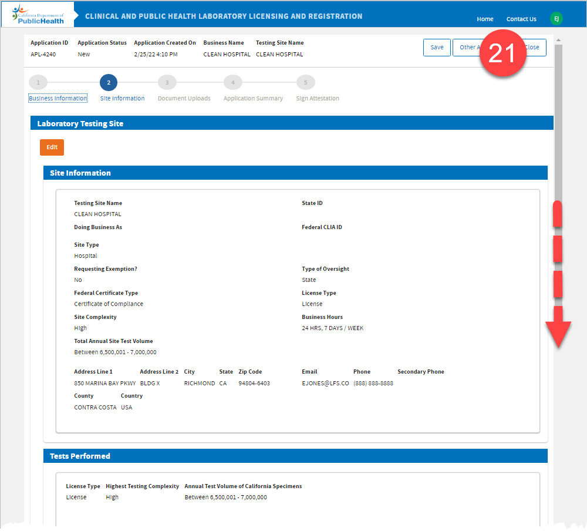587x531 pixels.
Task: Click the Tests Performed section header
Action: pyautogui.click(x=295, y=456)
